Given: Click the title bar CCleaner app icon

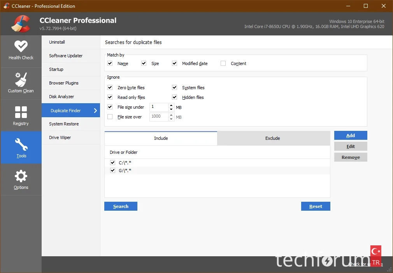Looking at the screenshot, I should pos(6,6).
